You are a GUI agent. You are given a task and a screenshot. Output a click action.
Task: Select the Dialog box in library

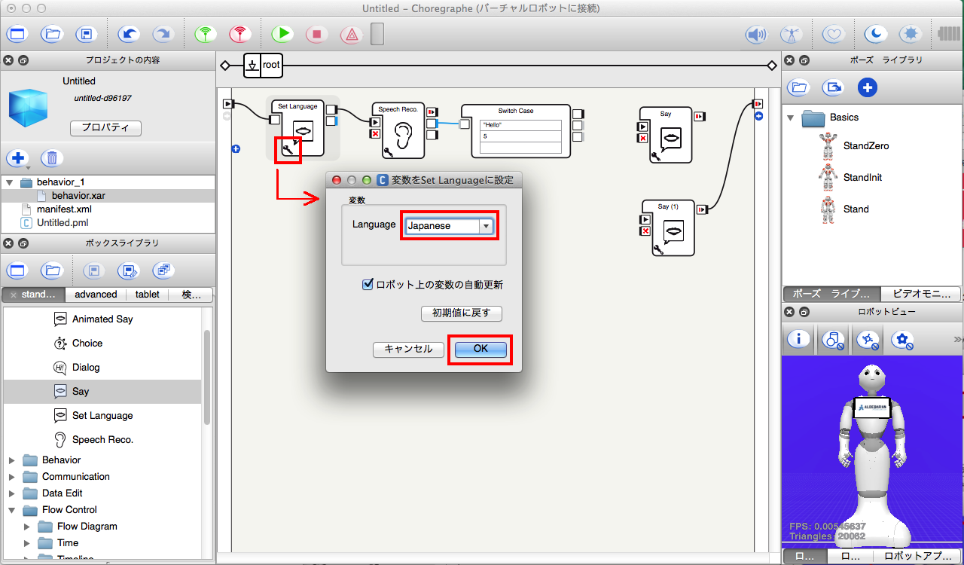tap(86, 368)
